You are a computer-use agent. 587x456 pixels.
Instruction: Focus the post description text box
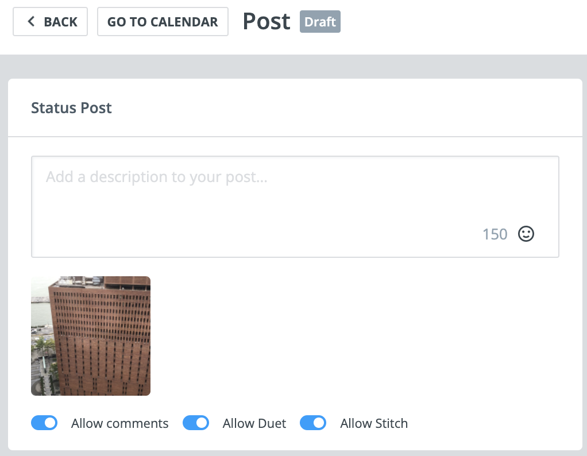click(x=295, y=207)
